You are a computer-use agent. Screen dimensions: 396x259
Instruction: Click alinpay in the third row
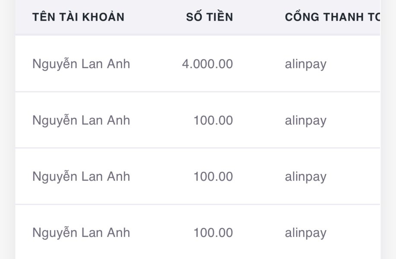point(306,177)
